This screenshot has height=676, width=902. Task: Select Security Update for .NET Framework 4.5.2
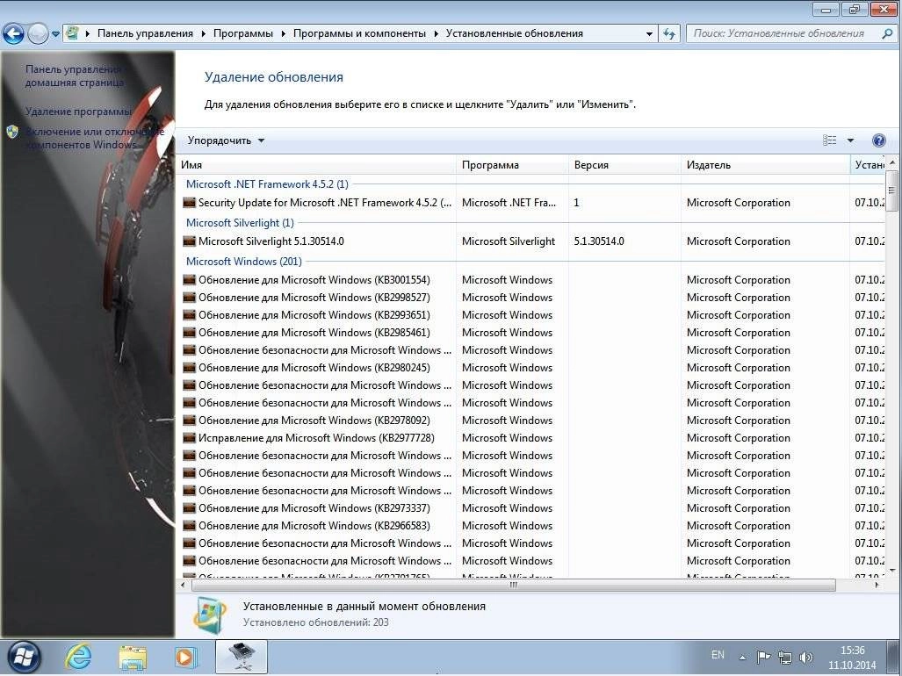click(x=531, y=203)
